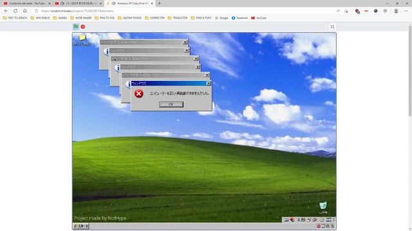Viewport: 412px width, 231px height.
Task: Open PNG TO SVG bookmark folder
Action: coord(104,18)
